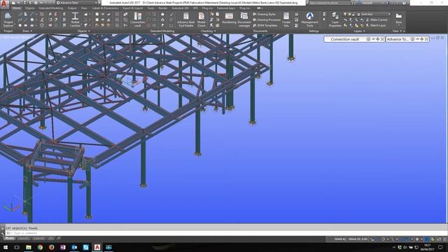Image resolution: width=448 pixels, height=252 pixels.
Task: Select the Home ribbon tab
Action: 17,8
